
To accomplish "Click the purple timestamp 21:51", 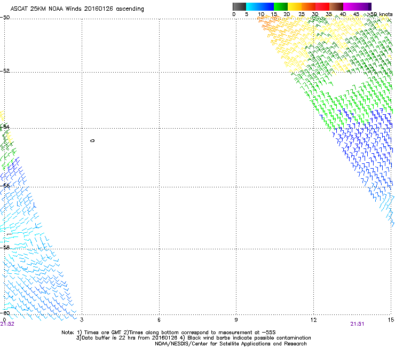I will coord(357,324).
